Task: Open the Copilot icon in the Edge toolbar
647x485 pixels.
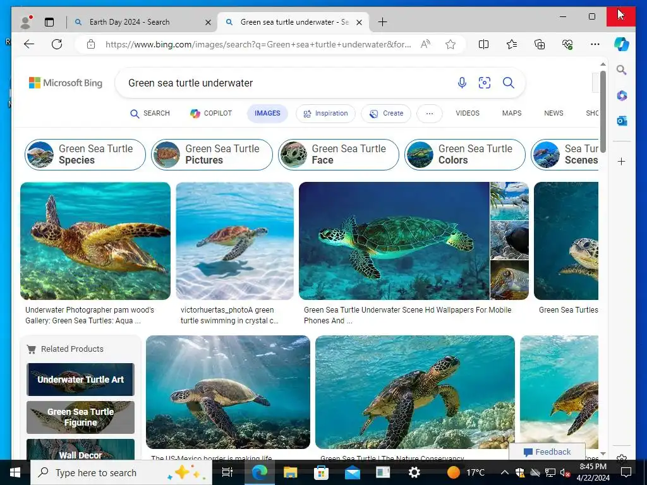Action: click(622, 44)
